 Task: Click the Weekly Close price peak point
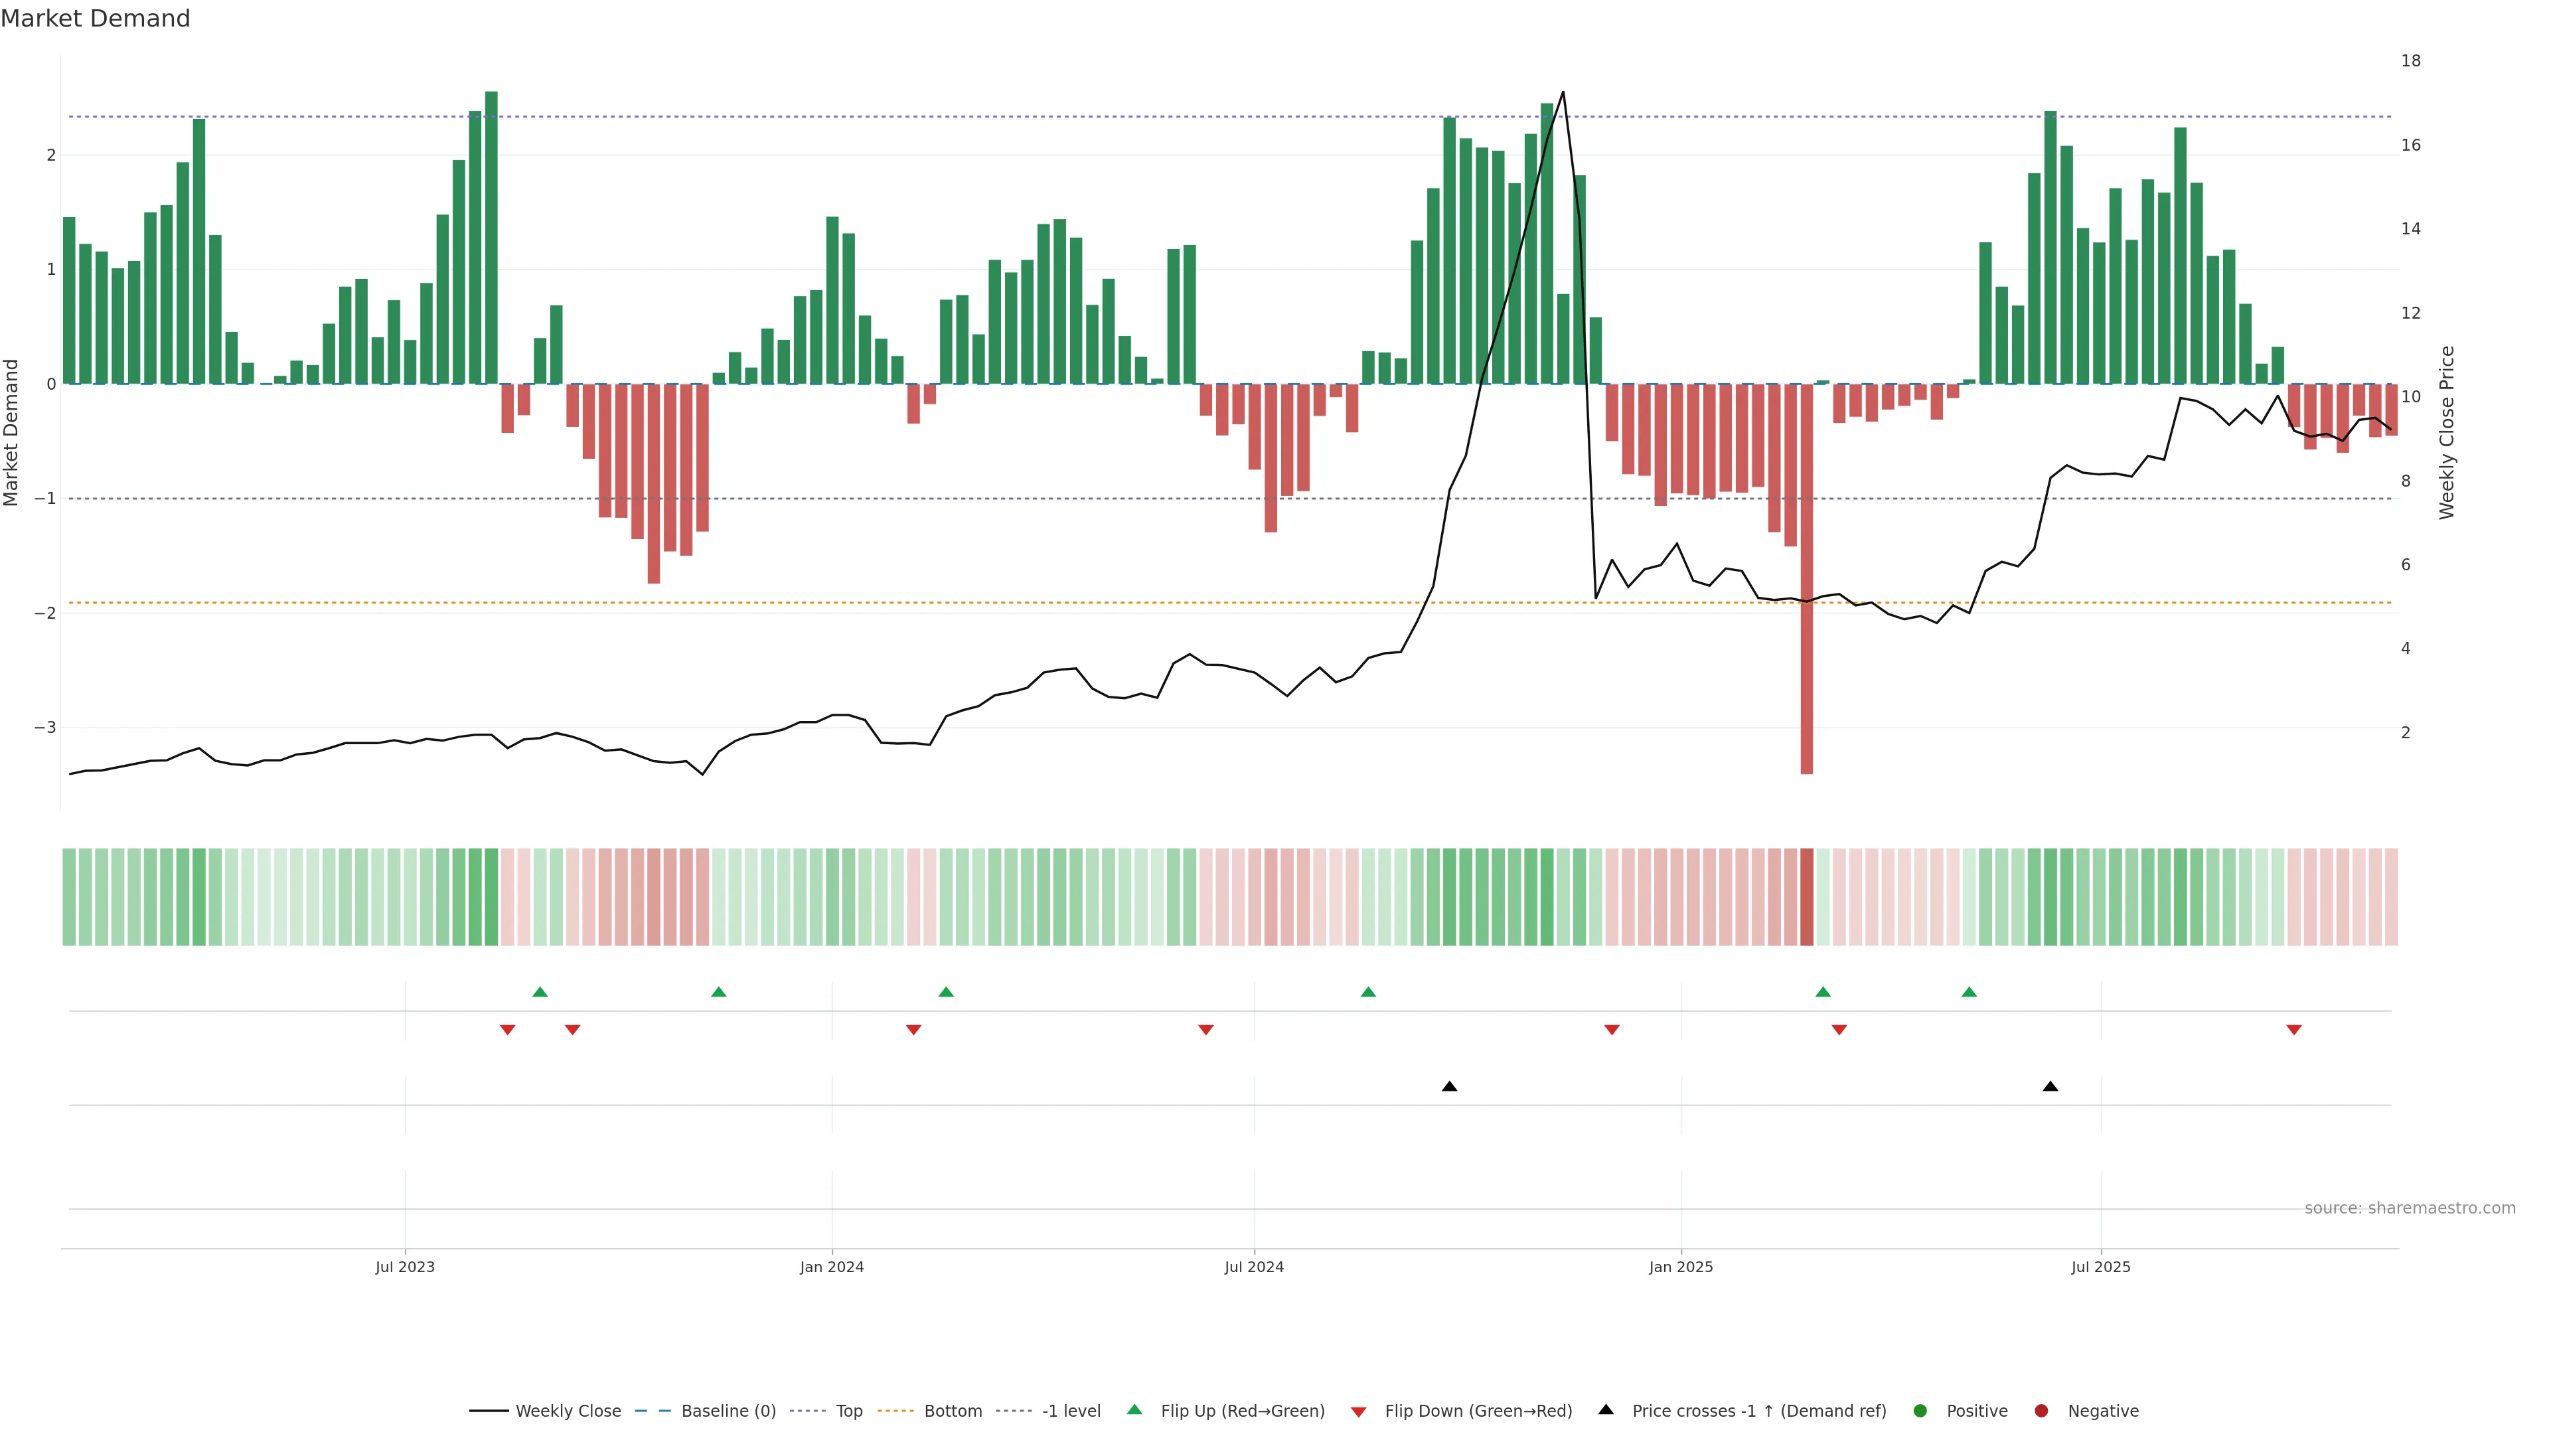(1563, 92)
